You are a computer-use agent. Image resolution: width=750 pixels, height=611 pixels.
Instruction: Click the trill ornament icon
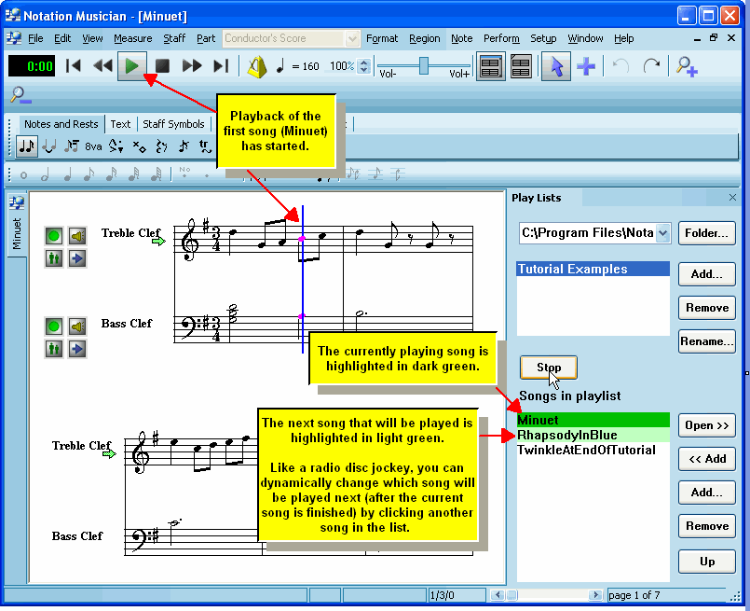click(205, 146)
